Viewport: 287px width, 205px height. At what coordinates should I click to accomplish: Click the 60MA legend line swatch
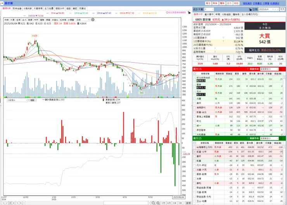[116, 13]
